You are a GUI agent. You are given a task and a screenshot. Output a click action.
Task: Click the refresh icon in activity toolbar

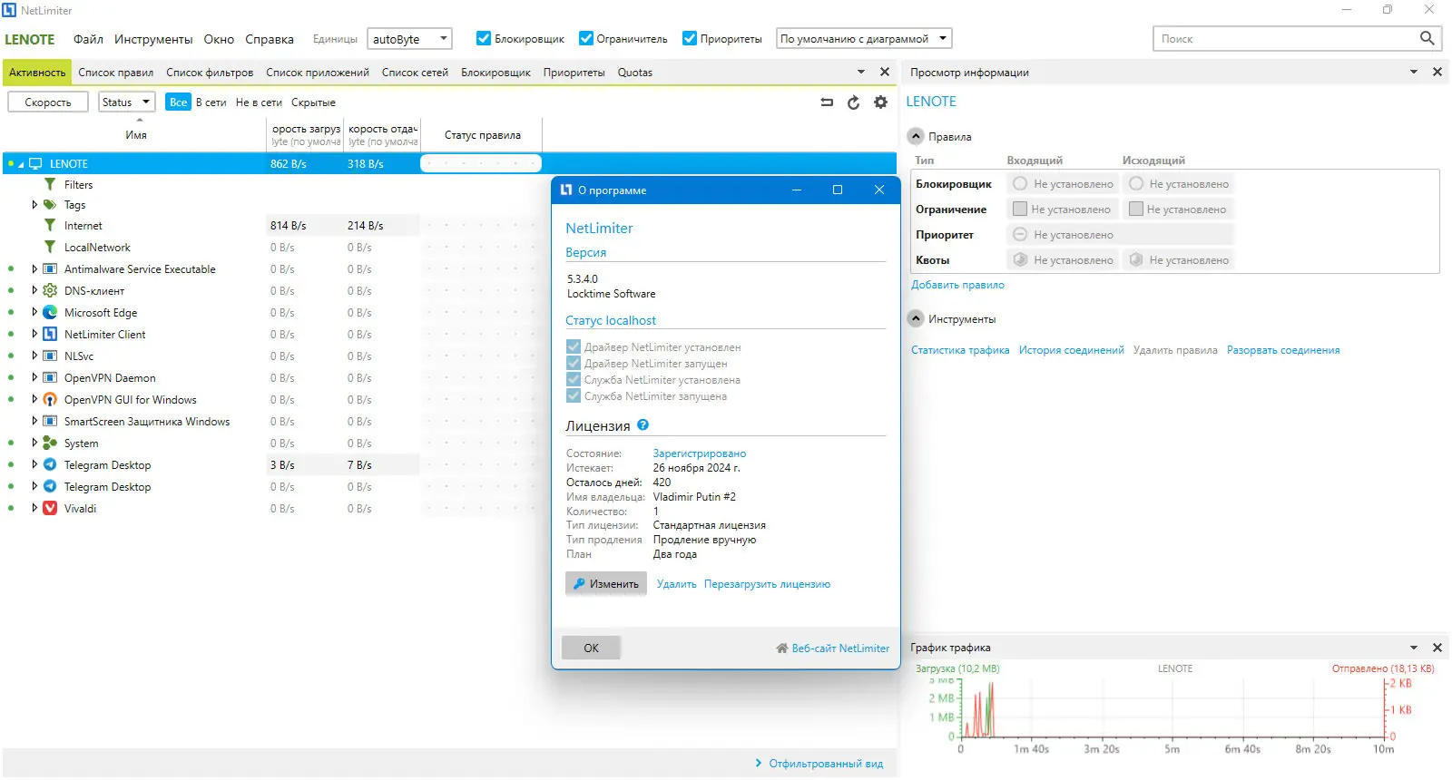(x=853, y=102)
